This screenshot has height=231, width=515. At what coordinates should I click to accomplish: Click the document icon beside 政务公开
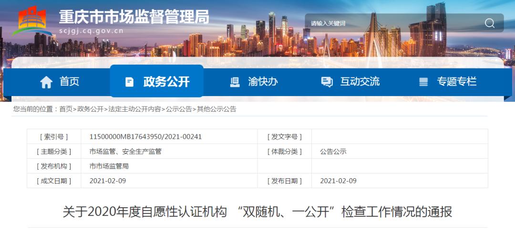[x=129, y=82]
